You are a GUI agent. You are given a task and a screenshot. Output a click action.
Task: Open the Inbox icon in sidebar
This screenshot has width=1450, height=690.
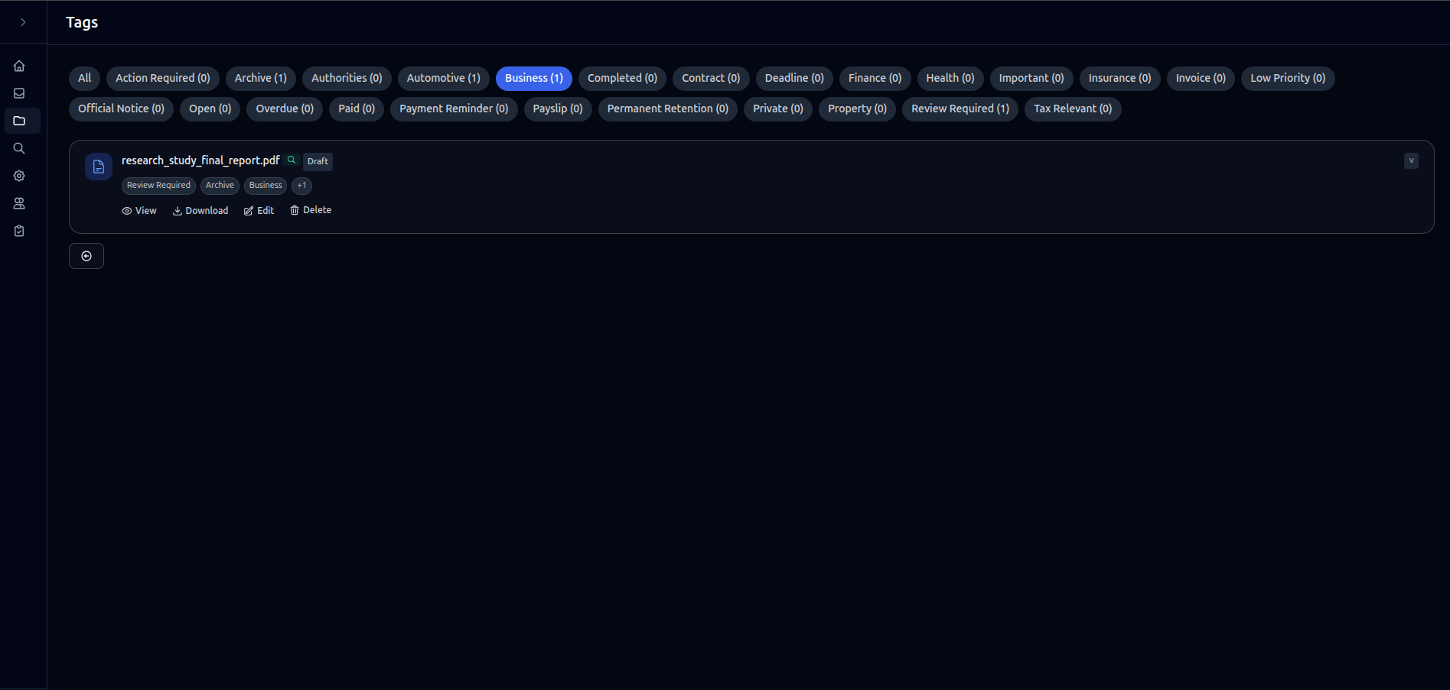(x=19, y=93)
